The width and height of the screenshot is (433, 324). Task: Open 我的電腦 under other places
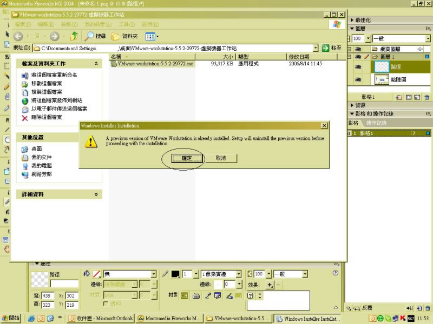click(x=42, y=166)
